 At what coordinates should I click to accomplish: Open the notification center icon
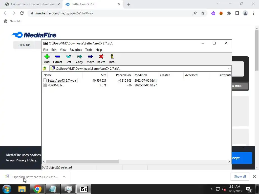click(x=248, y=189)
